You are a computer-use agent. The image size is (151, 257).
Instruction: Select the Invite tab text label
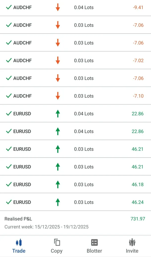pyautogui.click(x=132, y=251)
